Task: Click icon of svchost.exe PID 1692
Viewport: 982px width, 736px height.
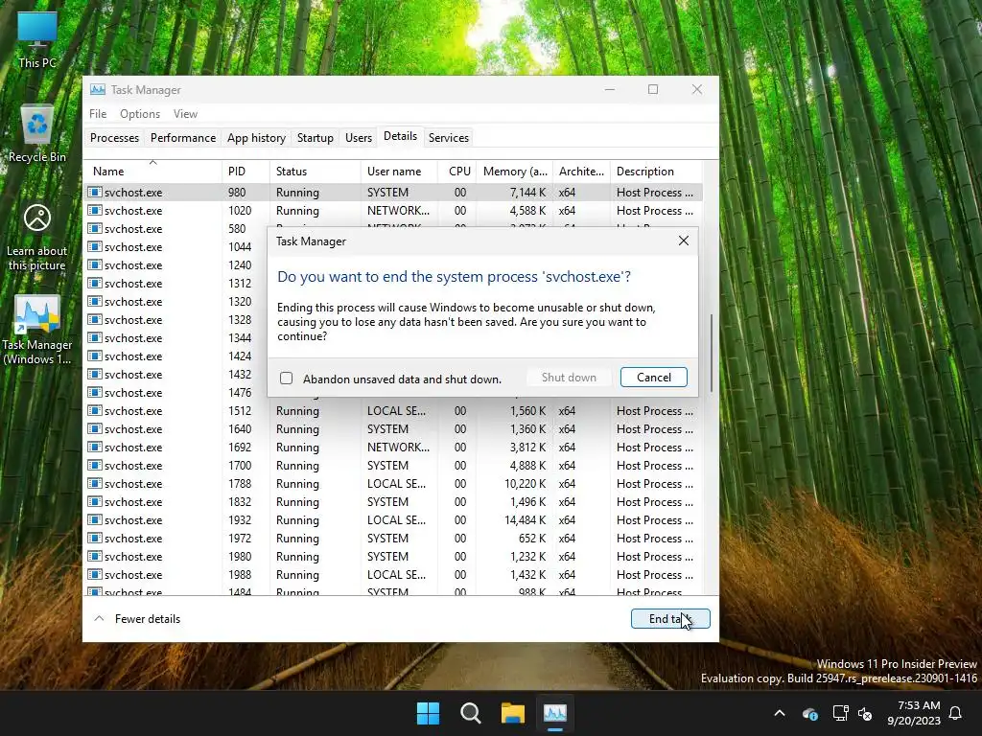Action: pos(95,447)
